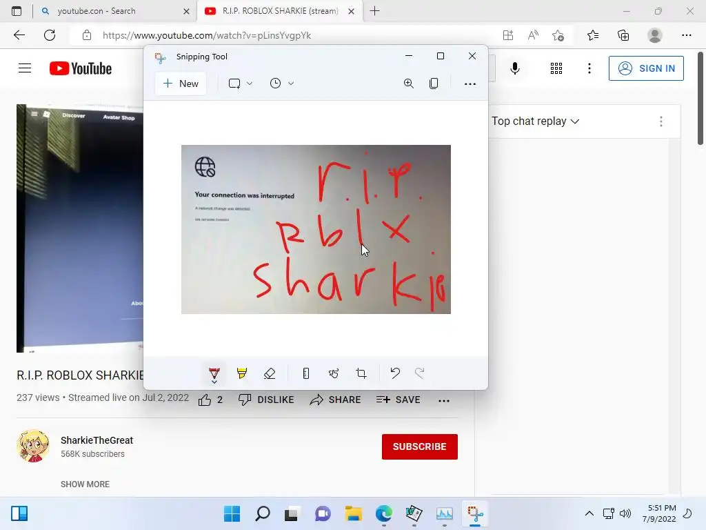Click DISLIKE on the video

click(267, 400)
